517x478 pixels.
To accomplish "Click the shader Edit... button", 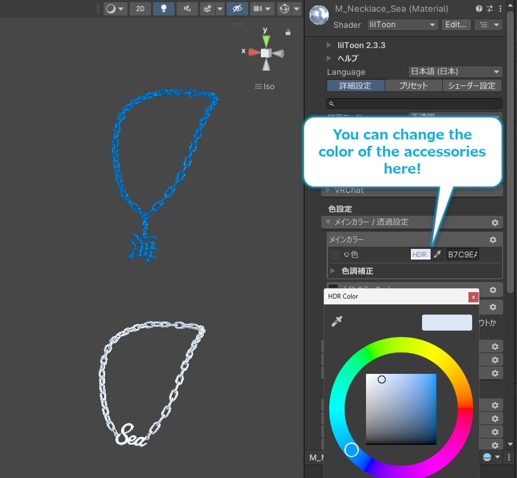I will click(456, 25).
